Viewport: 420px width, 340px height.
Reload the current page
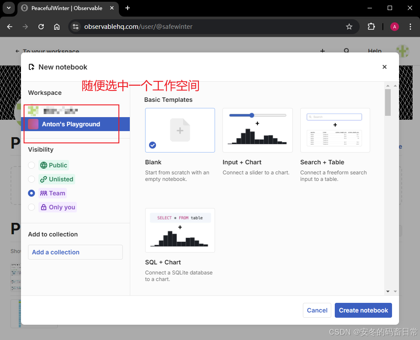[x=41, y=27]
